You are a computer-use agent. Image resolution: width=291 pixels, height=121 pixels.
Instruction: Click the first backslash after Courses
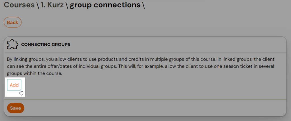(38, 5)
